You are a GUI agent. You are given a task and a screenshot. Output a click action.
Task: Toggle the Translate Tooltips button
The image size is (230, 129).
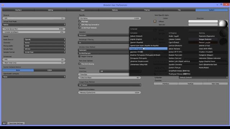pyautogui.click(x=190, y=83)
